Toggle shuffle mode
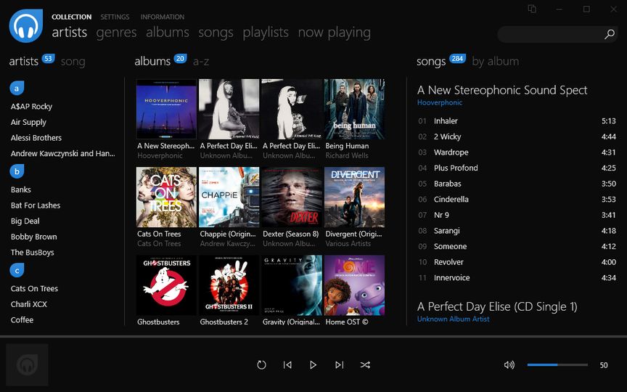 click(365, 365)
